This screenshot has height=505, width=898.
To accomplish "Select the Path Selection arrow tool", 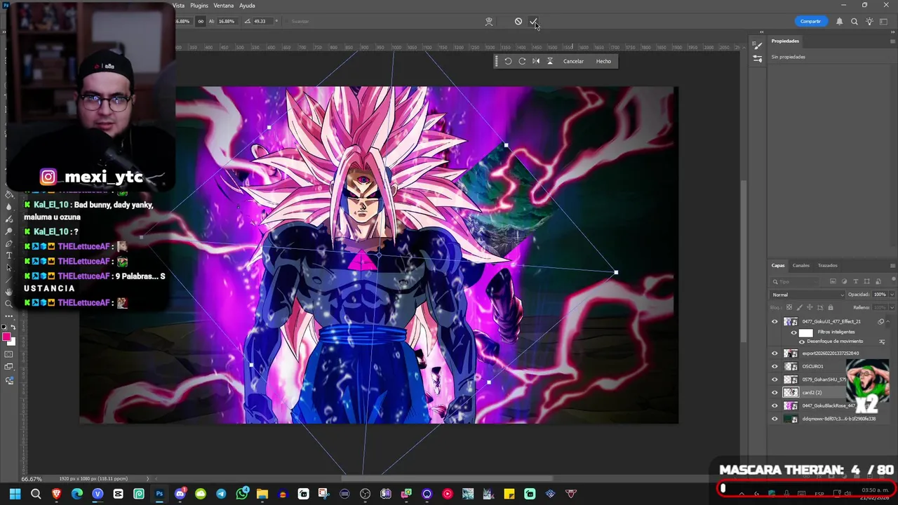I will (x=8, y=267).
